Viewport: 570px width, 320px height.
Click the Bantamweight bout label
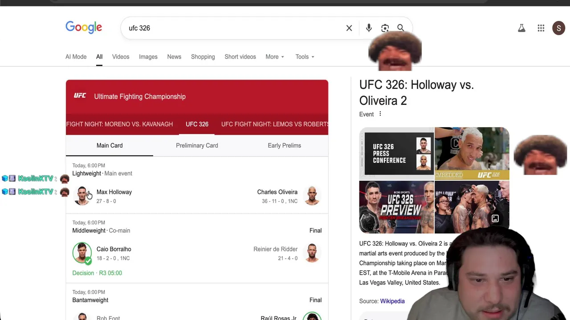pyautogui.click(x=90, y=300)
